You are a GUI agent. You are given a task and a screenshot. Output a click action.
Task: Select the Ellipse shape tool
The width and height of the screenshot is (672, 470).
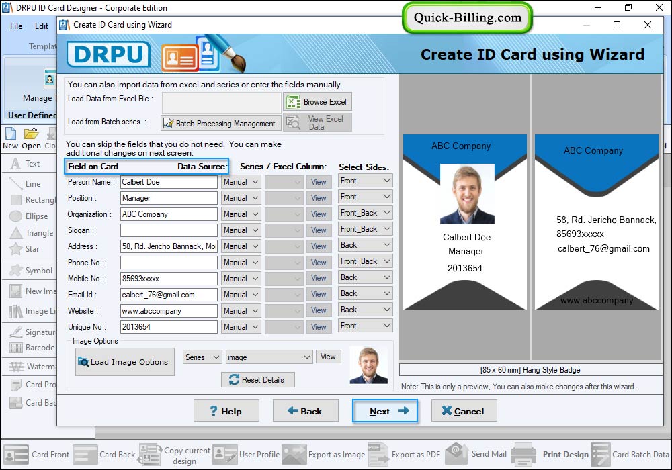29,216
